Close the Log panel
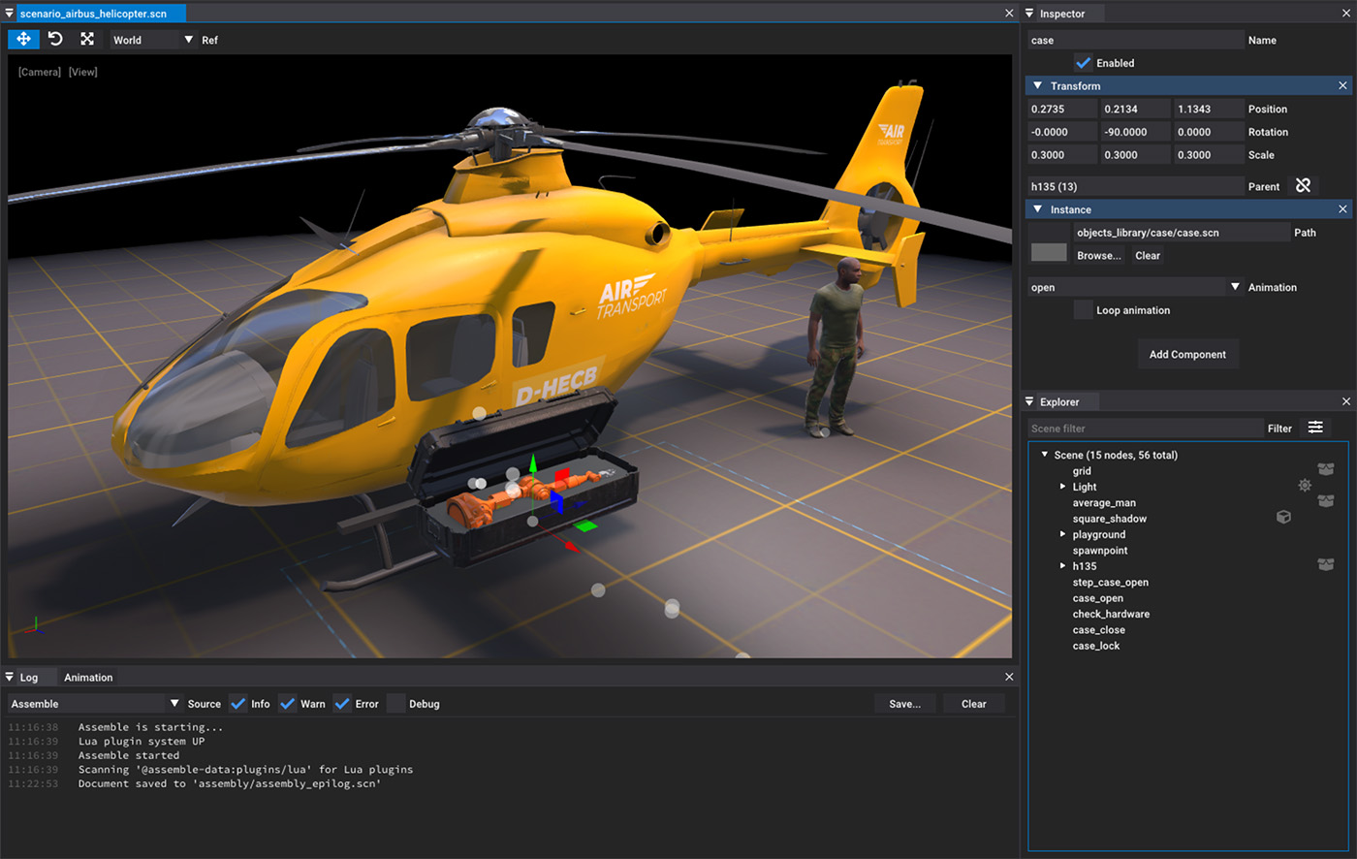 pyautogui.click(x=1009, y=677)
